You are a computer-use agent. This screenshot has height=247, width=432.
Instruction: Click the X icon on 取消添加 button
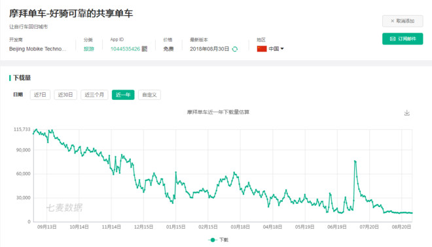point(392,21)
